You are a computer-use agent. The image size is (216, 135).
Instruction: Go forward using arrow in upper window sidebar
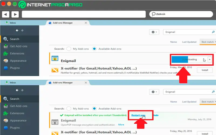[22, 30]
